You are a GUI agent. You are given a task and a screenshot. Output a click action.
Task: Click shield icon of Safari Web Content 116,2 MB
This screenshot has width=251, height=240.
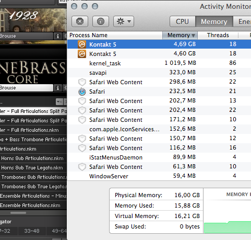pos(82,148)
